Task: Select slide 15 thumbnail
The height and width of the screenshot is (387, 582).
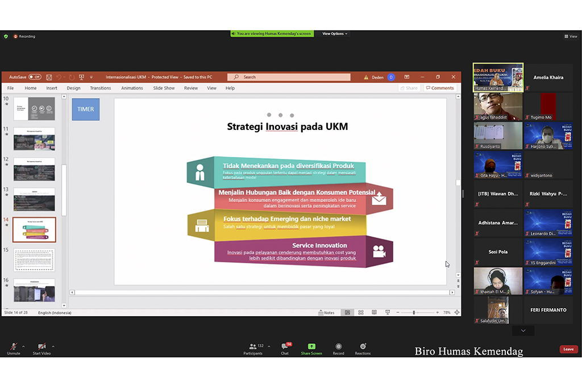Action: click(34, 260)
